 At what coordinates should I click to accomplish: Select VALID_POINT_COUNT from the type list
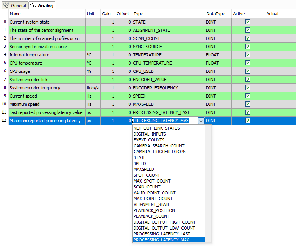(155, 193)
